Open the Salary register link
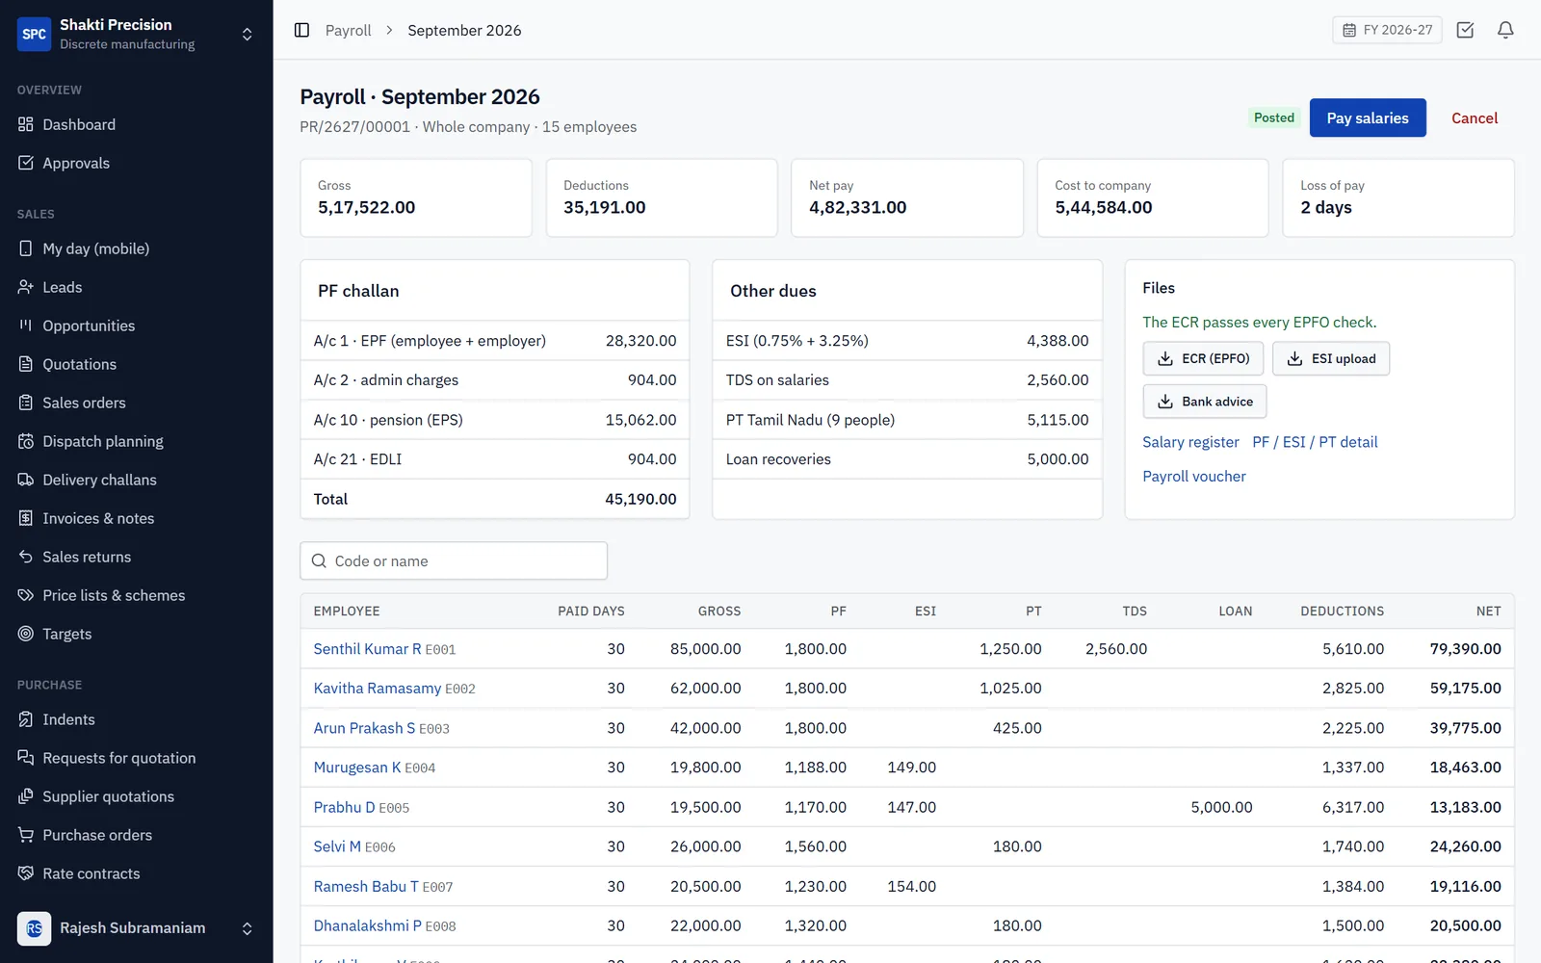Image resolution: width=1541 pixels, height=963 pixels. point(1190,442)
